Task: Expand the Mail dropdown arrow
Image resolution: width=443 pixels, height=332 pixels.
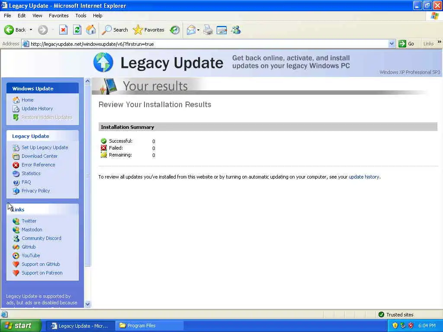Action: click(x=198, y=30)
